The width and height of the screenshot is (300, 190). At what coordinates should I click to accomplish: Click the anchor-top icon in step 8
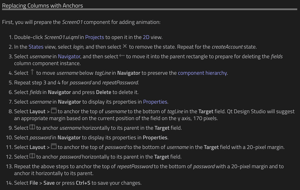tap(54, 110)
